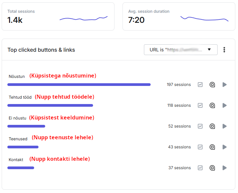The height and width of the screenshot is (193, 238).
Task: Open the URL filter dropdown
Action: click(181, 50)
